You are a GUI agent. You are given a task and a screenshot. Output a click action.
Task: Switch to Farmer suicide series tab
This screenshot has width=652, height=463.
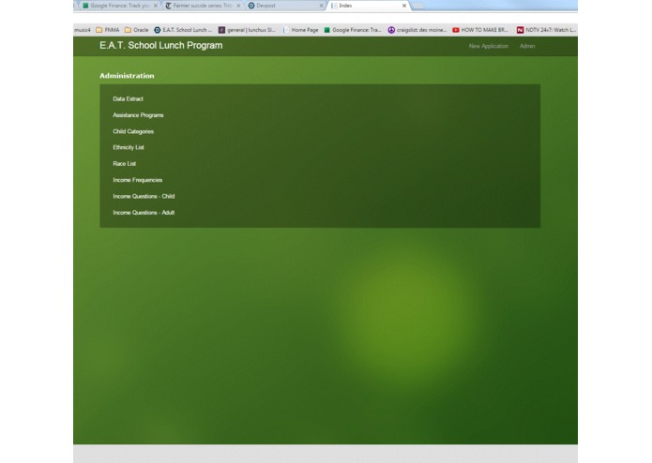pos(202,6)
